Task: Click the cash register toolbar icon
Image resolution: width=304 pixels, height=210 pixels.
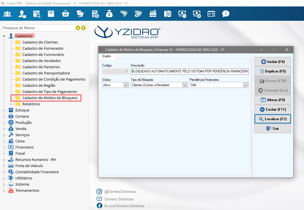Action: (153, 14)
